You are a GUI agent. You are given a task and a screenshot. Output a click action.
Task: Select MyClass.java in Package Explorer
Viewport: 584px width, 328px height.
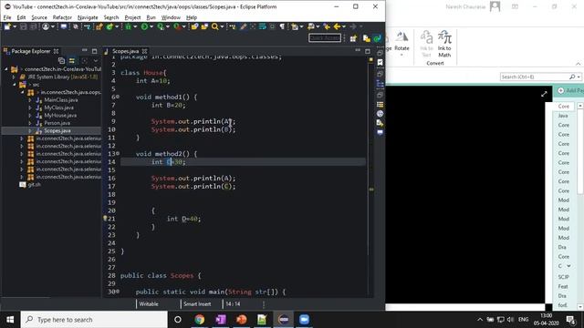(x=58, y=108)
